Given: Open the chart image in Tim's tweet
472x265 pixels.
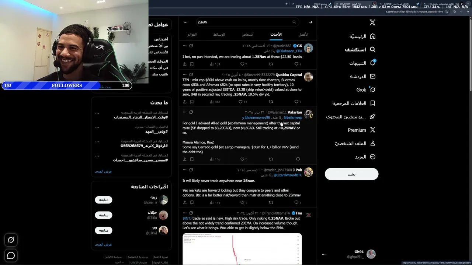Looking at the screenshot, I should pos(242,249).
